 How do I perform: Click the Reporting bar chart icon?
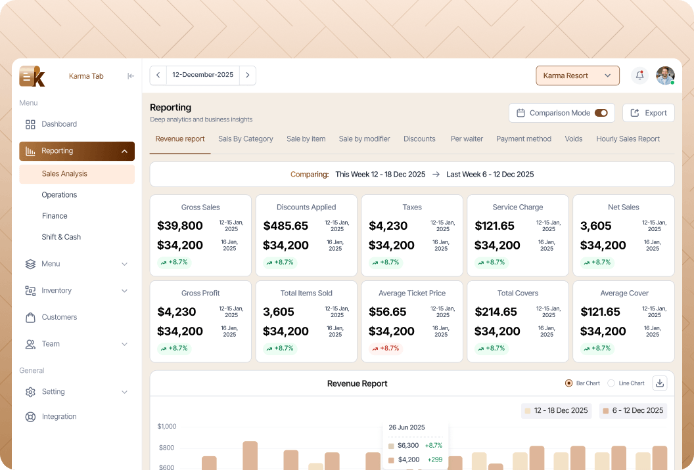pos(30,151)
